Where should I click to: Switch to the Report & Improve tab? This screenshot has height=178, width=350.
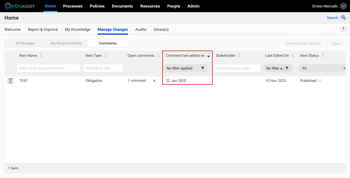(43, 29)
